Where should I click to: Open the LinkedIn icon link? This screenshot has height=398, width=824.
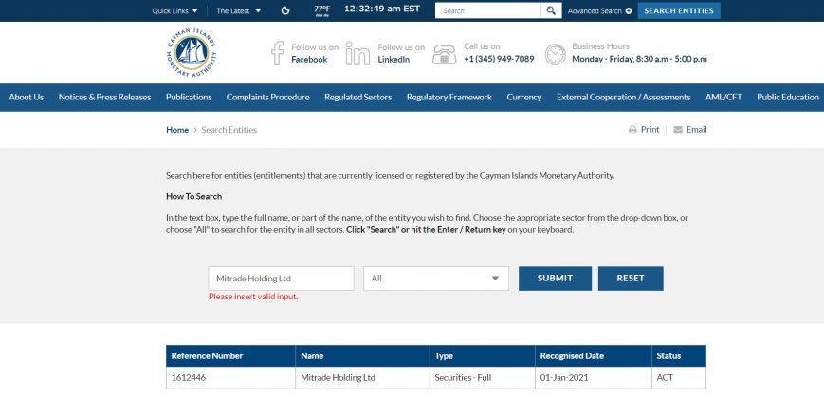tap(357, 53)
